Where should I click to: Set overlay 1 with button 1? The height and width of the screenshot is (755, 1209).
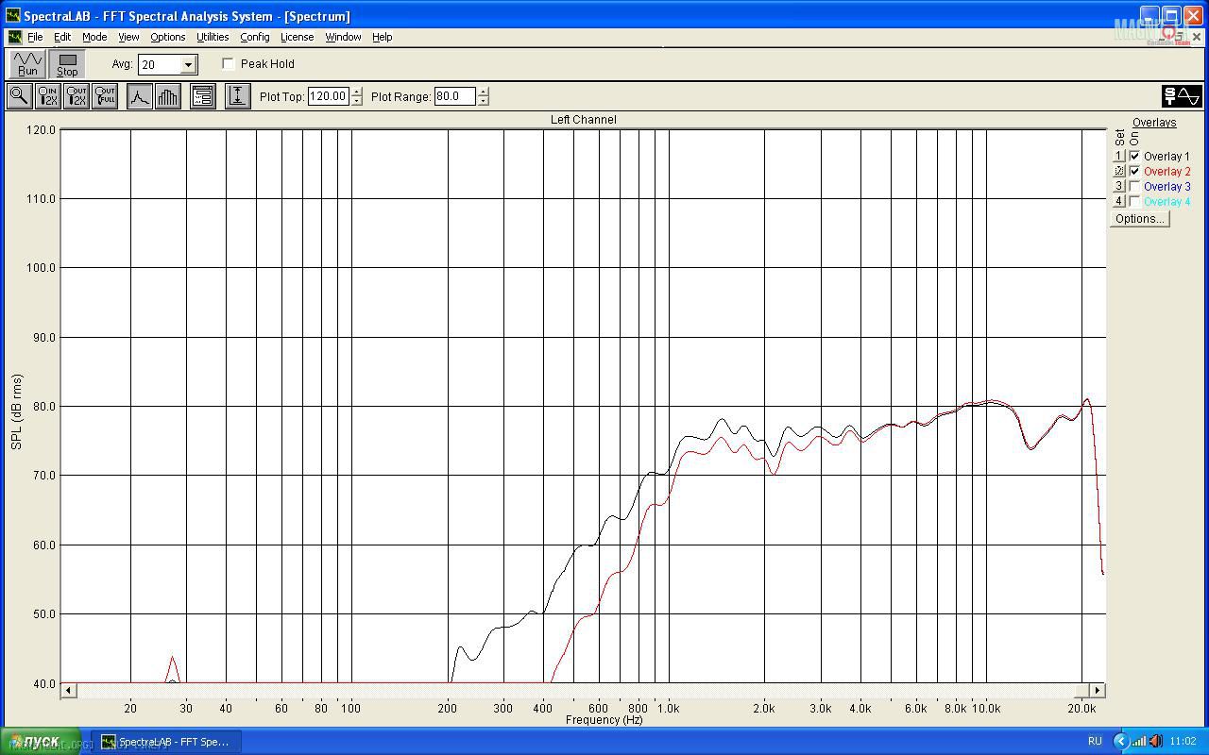tap(1119, 157)
